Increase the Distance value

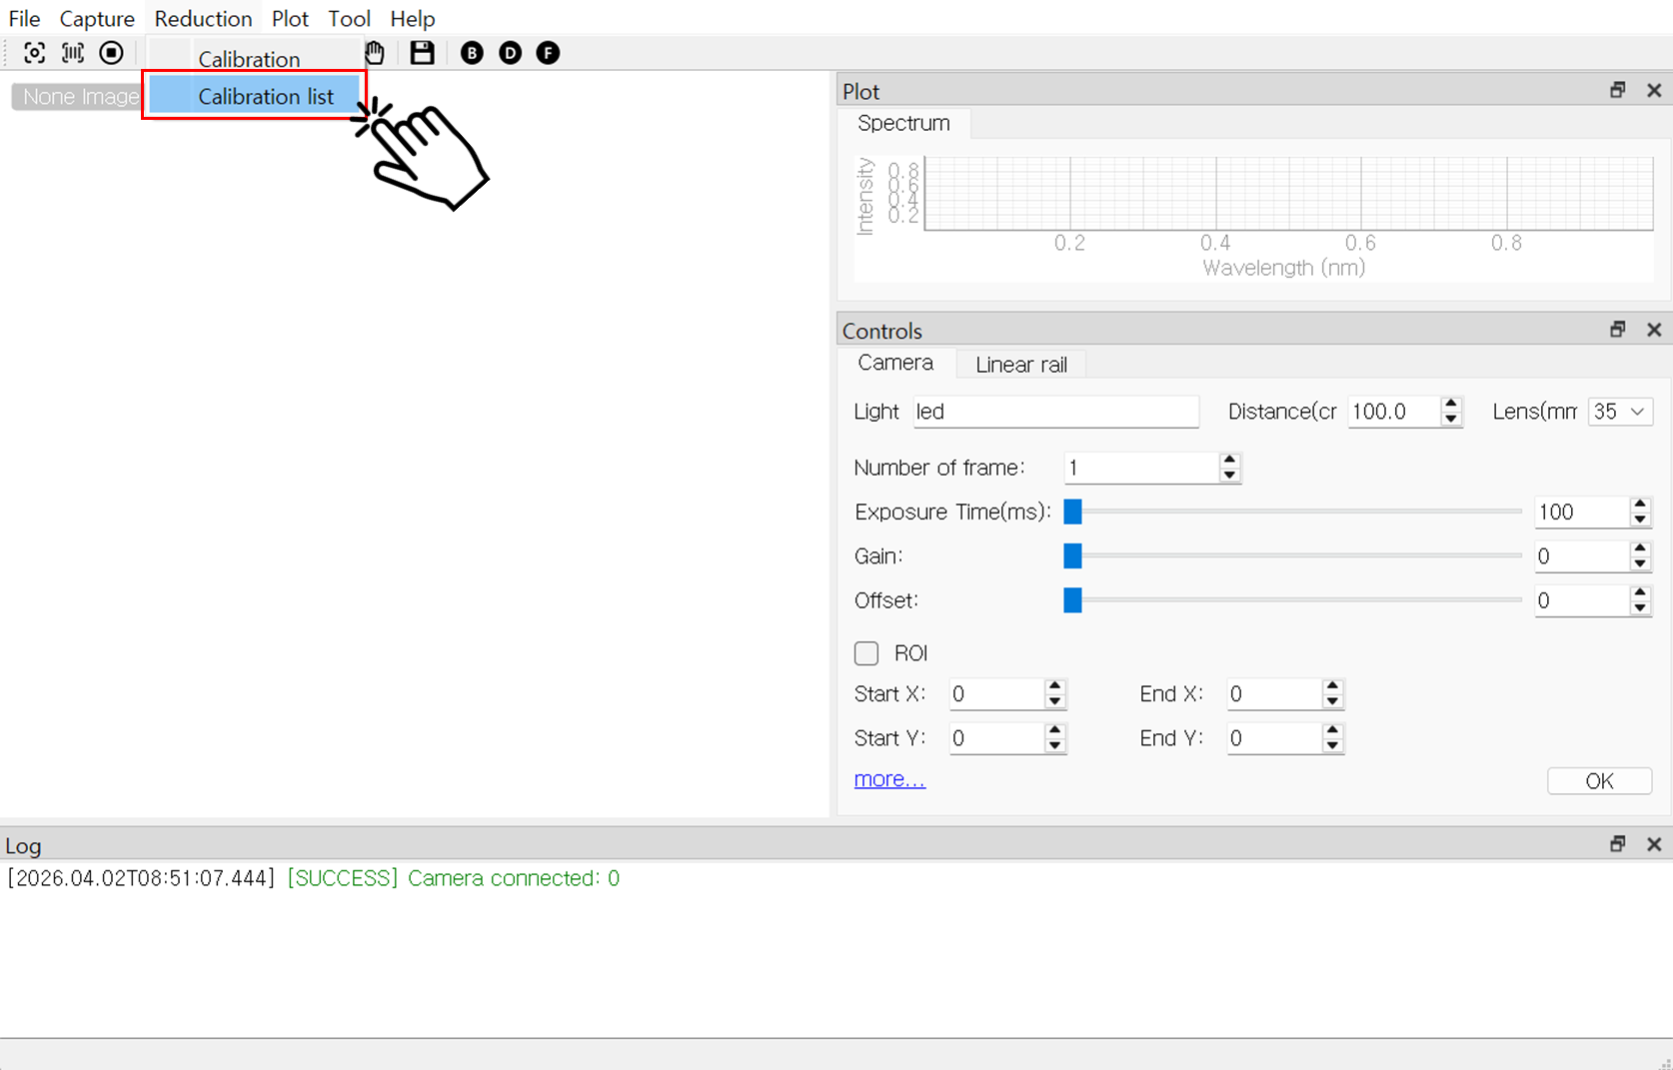(1451, 404)
